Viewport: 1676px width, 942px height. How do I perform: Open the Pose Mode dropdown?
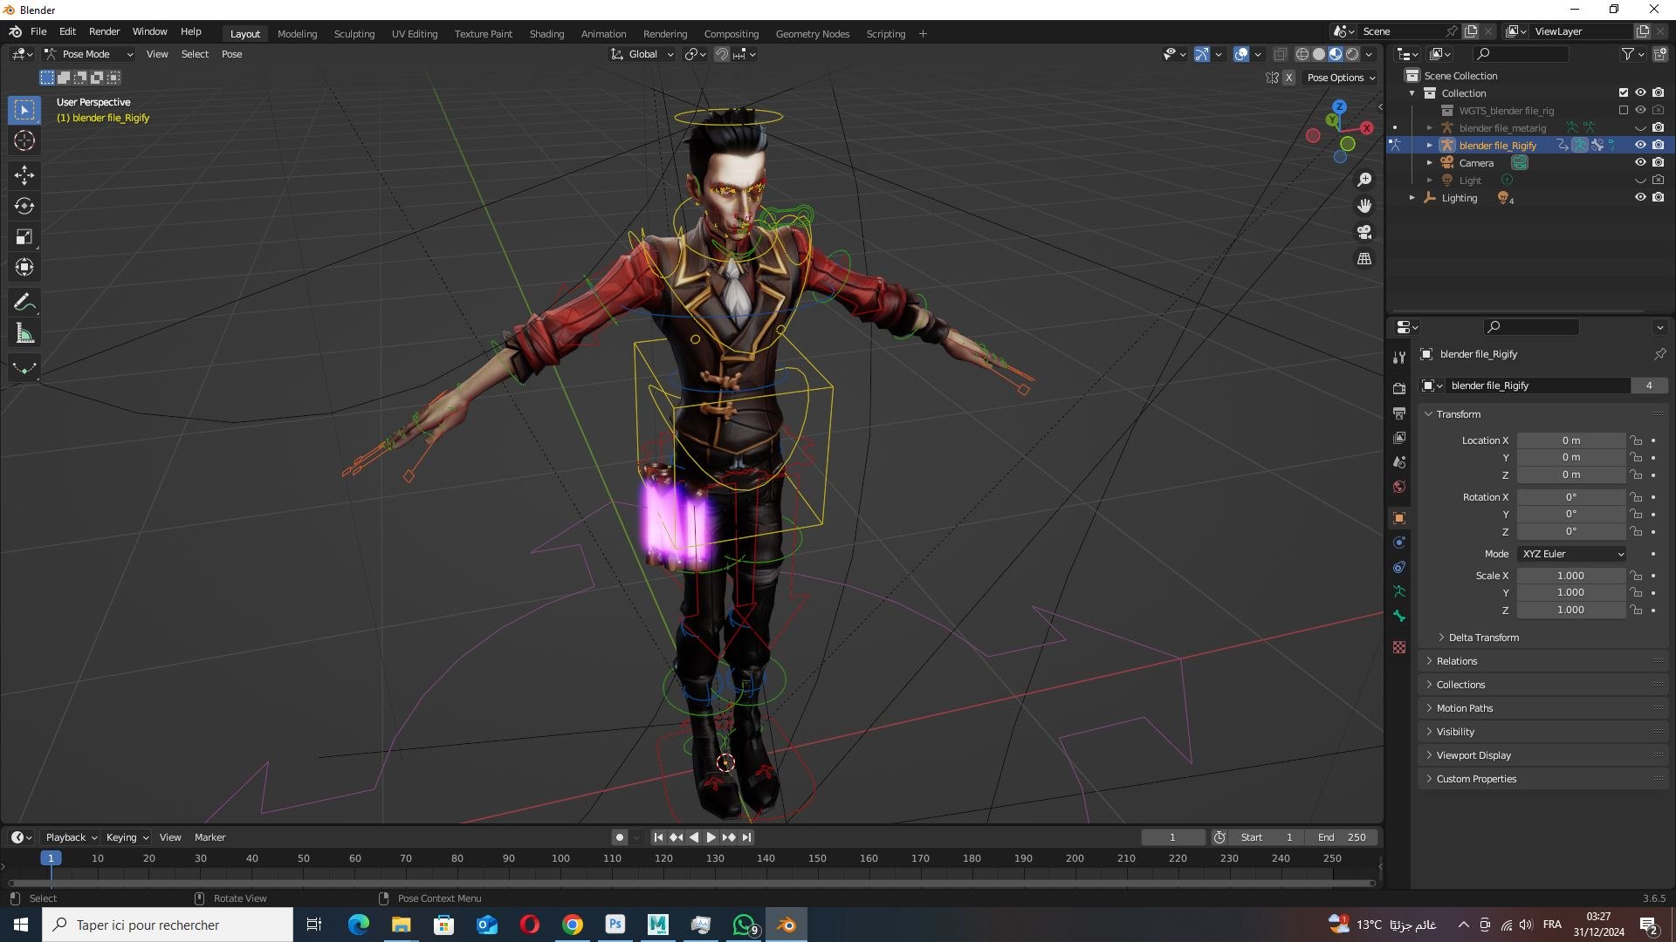coord(89,54)
